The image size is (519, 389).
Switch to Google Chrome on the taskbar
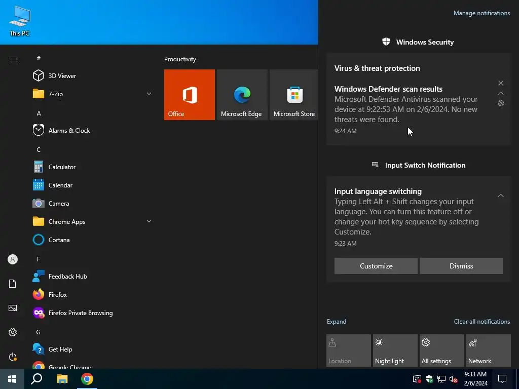[x=87, y=379]
